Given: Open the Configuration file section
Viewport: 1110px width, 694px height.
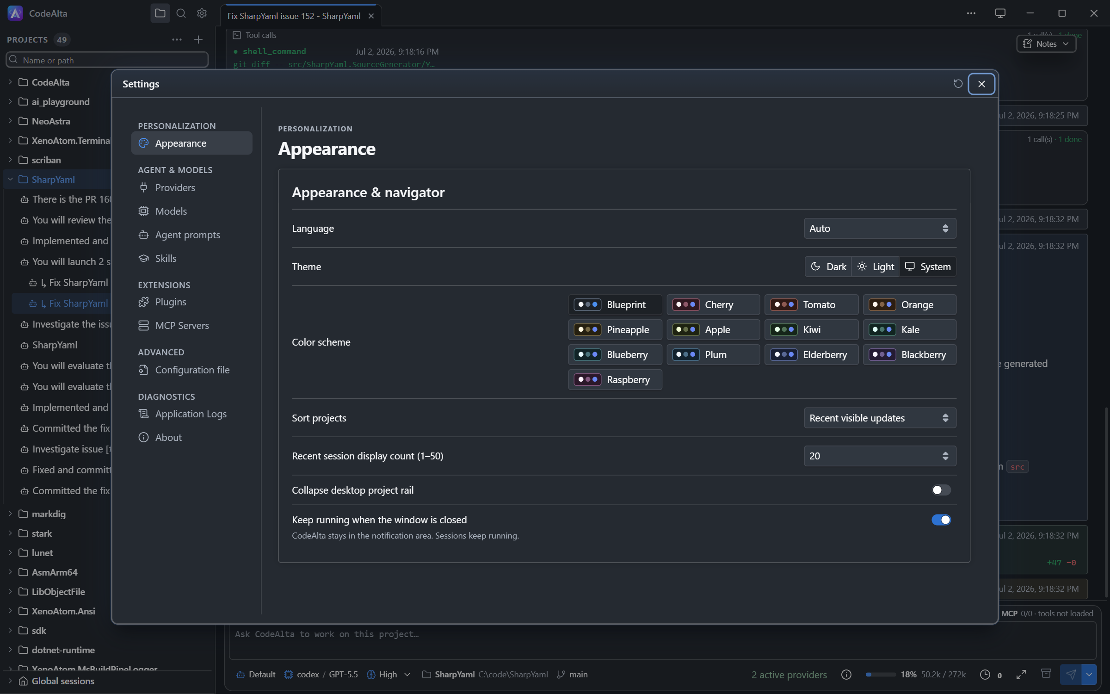Looking at the screenshot, I should pyautogui.click(x=191, y=370).
